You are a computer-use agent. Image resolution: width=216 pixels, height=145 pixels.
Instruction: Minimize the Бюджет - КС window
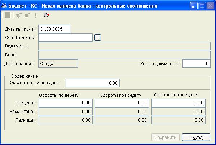coord(194,6)
